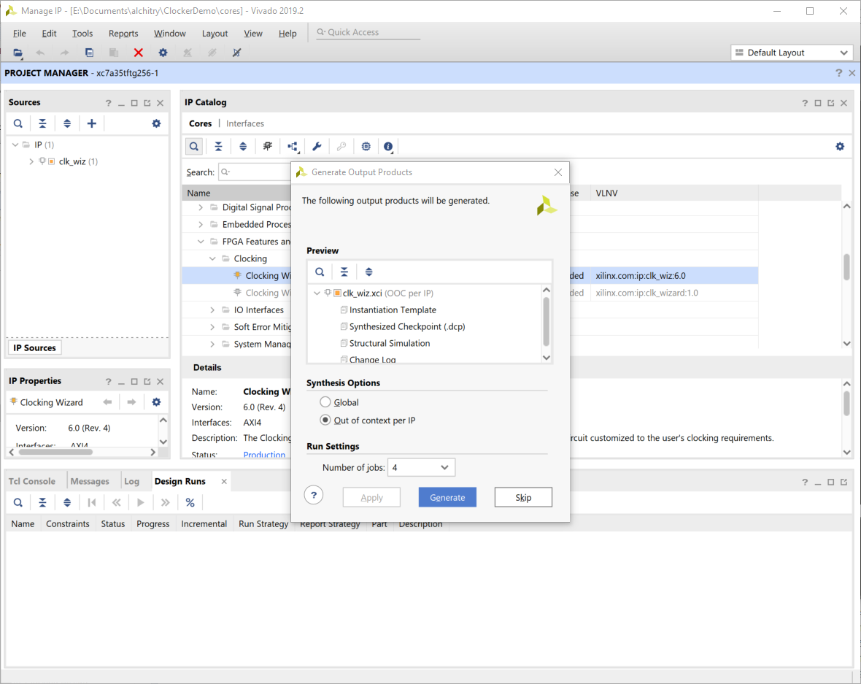Close the Generate Output Products dialog
861x684 pixels.
pos(558,172)
